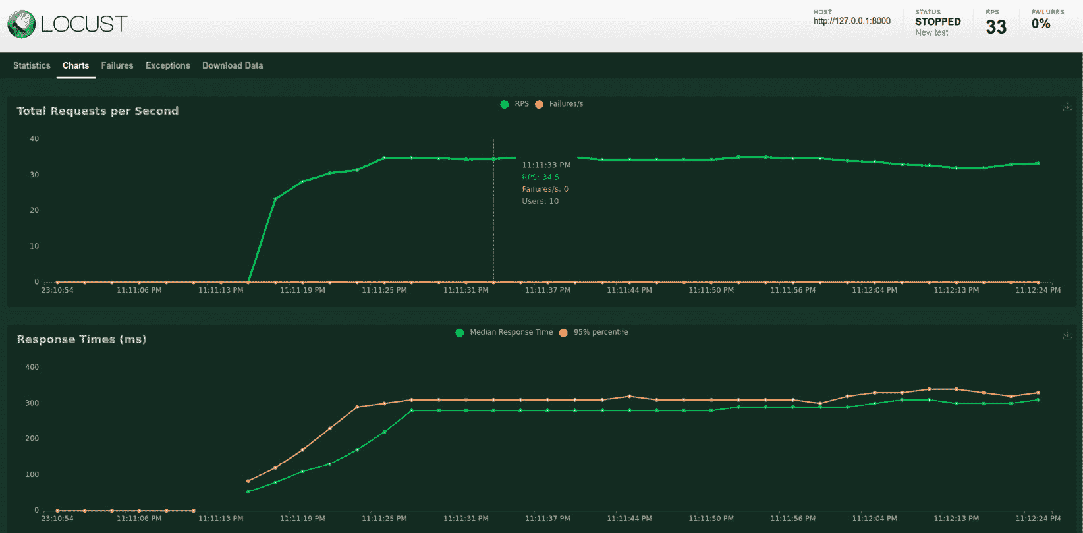This screenshot has height=533, width=1083.
Task: Click the 11:11:19 PM label on requests chart axis
Action: pyautogui.click(x=302, y=290)
